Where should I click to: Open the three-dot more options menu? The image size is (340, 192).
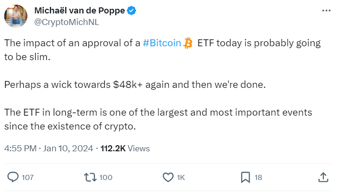pyautogui.click(x=326, y=11)
